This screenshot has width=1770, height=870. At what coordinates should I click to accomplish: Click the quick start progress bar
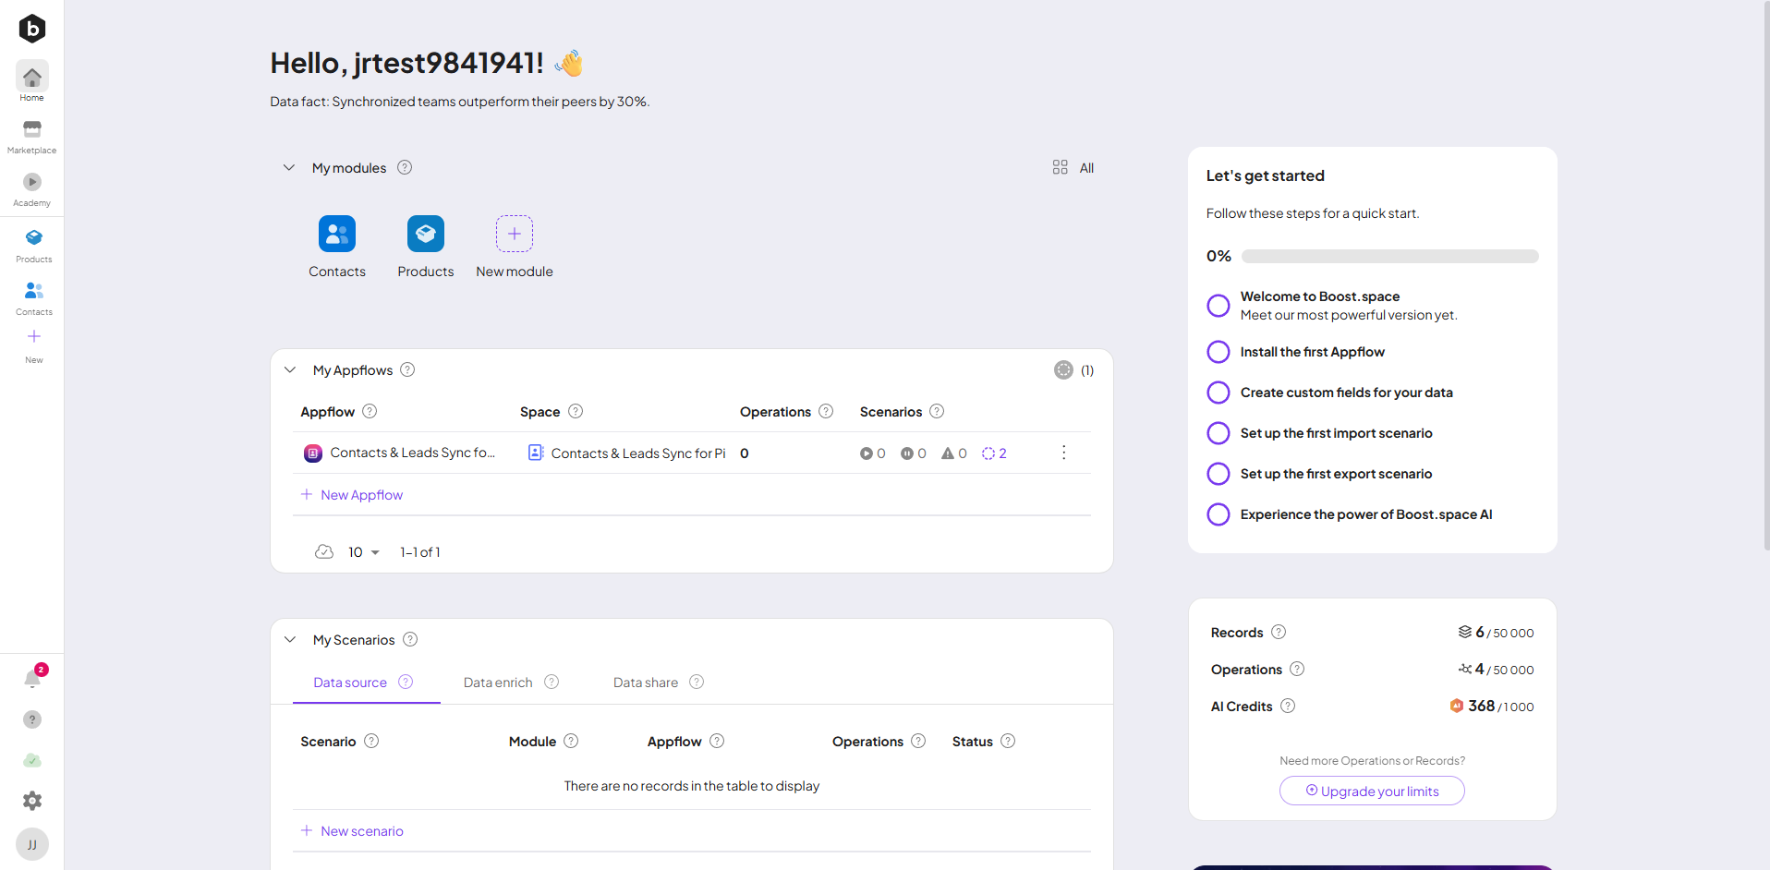tap(1389, 257)
